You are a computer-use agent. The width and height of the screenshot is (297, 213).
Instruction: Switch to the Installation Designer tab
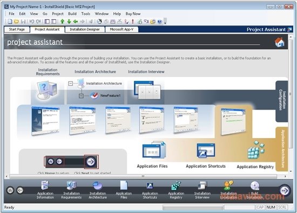(85, 29)
